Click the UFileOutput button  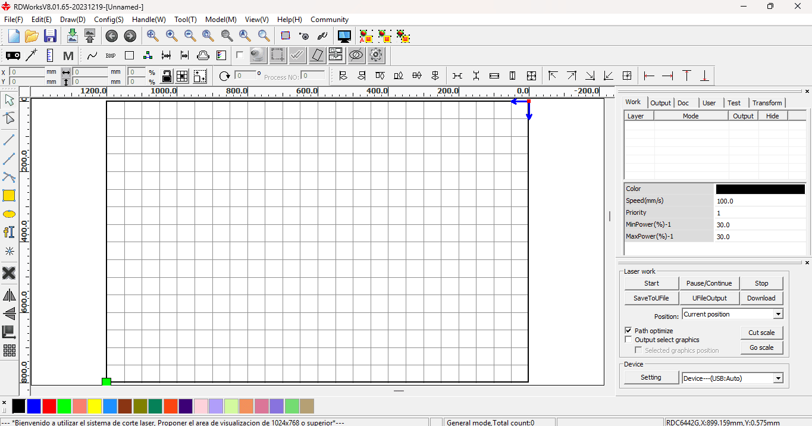tap(709, 298)
